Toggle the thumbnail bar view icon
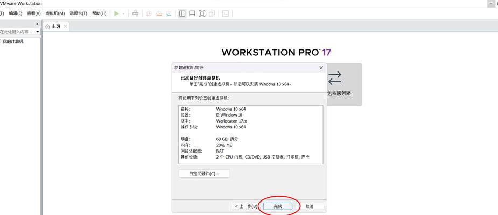 192,13
